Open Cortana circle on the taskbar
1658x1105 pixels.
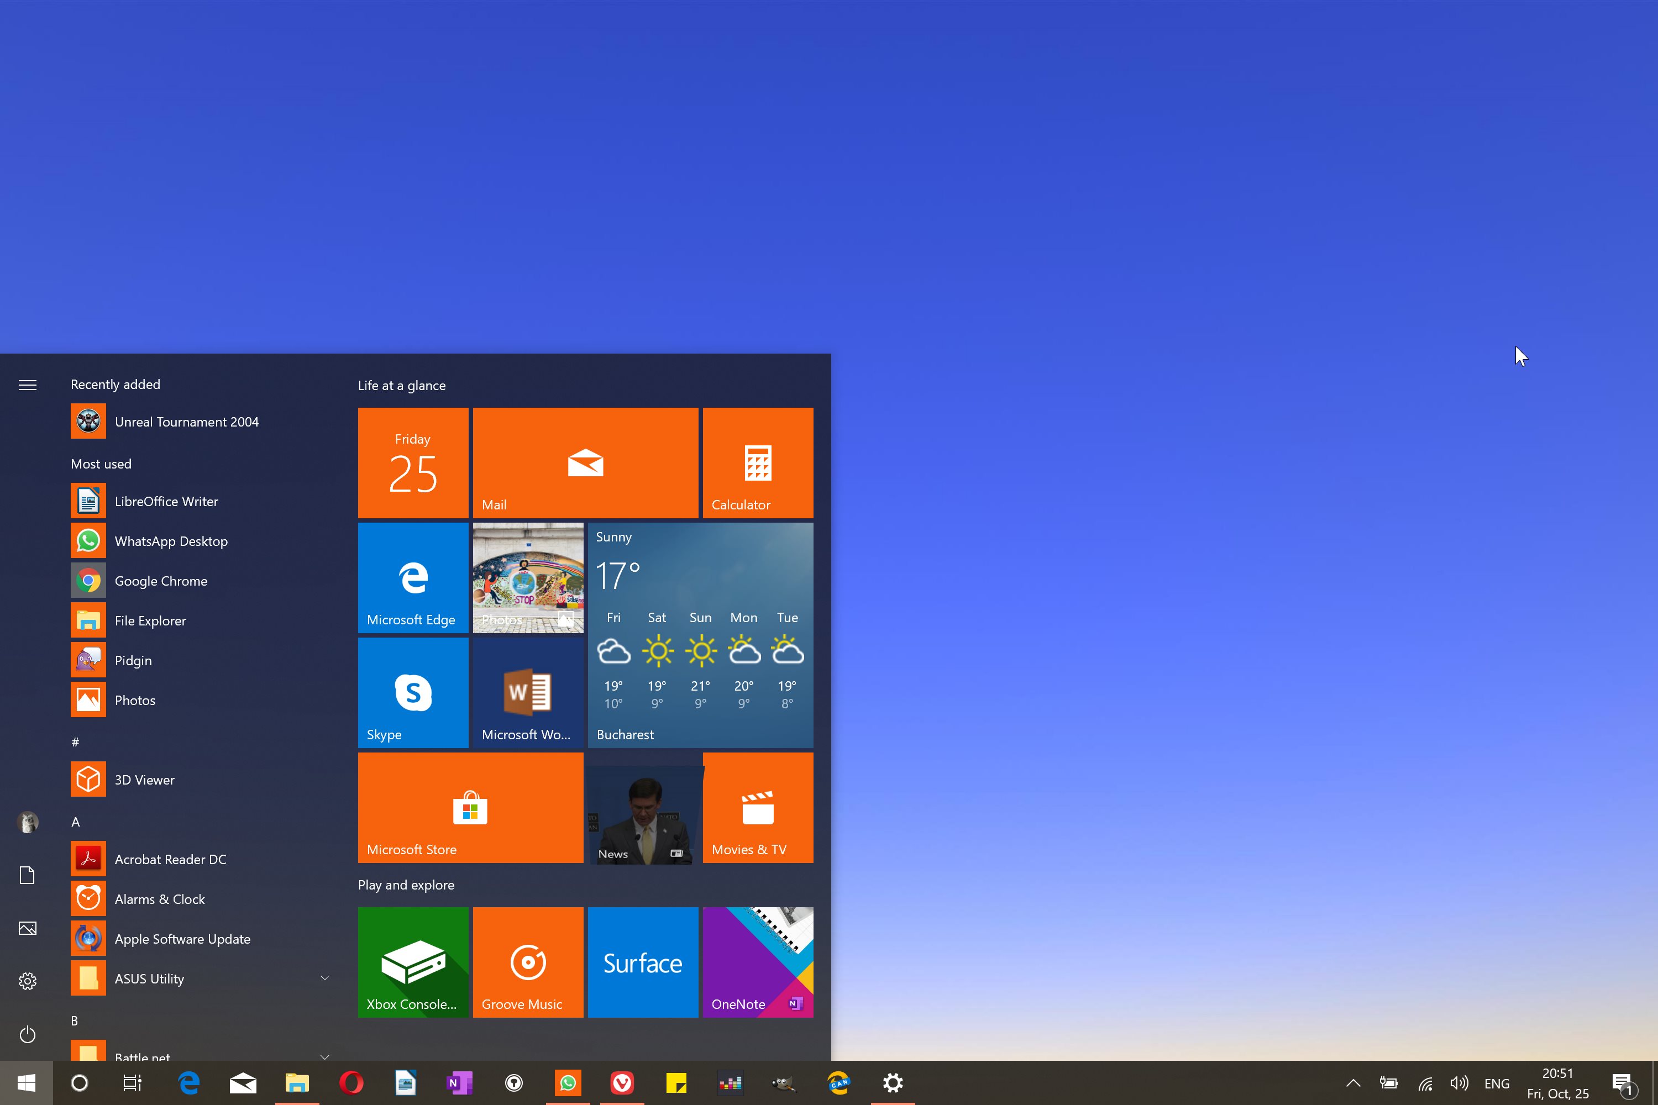point(80,1082)
